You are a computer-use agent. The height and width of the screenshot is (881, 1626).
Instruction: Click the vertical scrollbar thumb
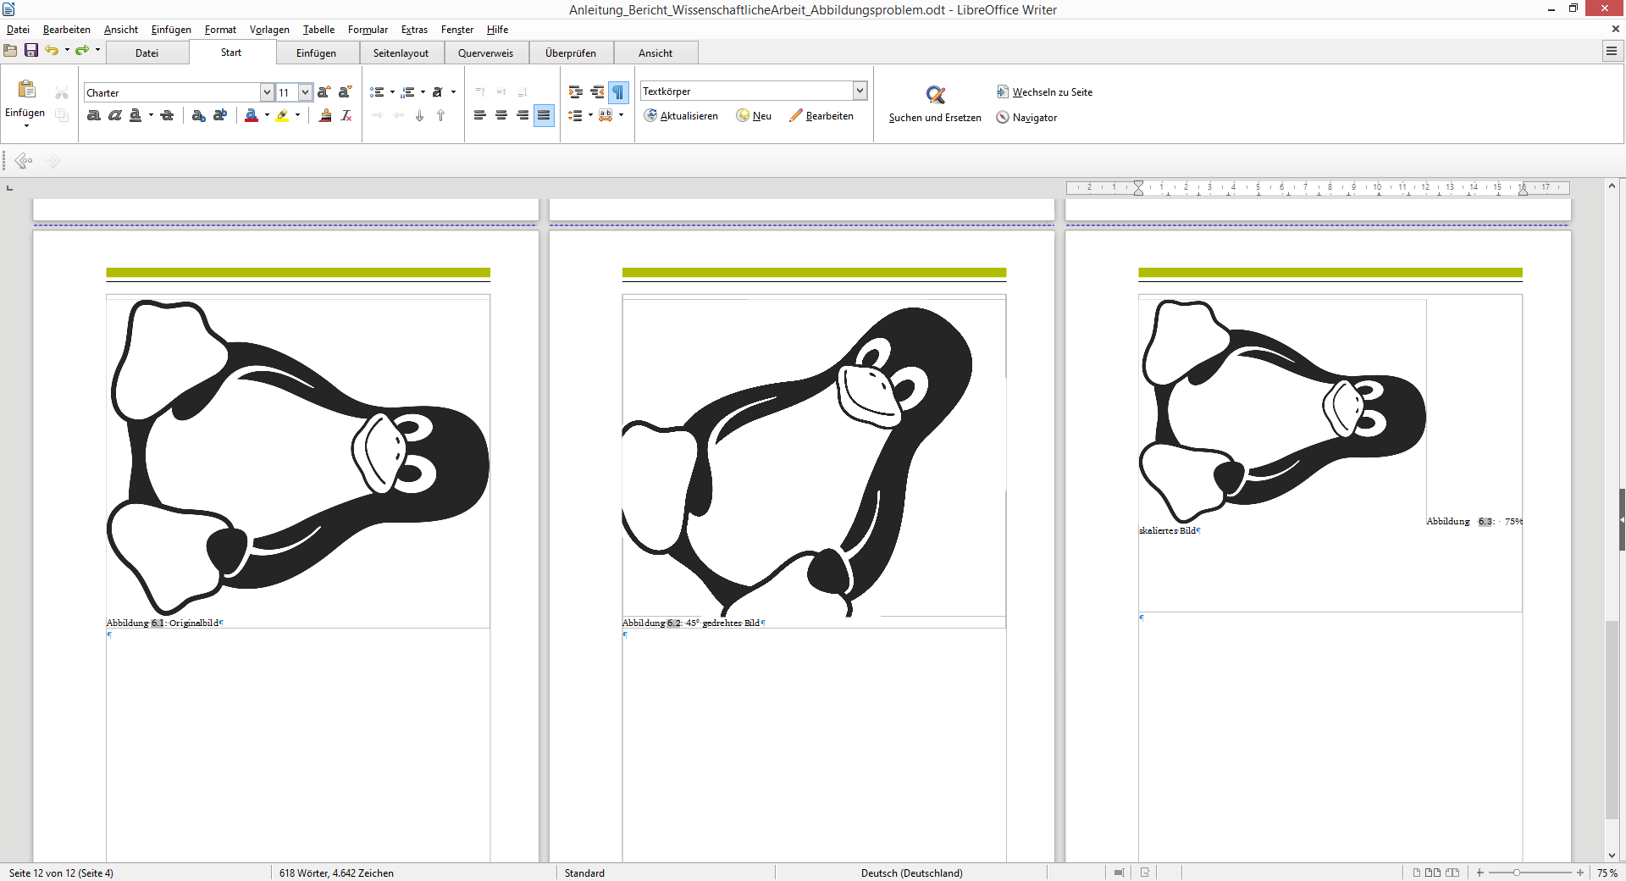pos(1612,719)
